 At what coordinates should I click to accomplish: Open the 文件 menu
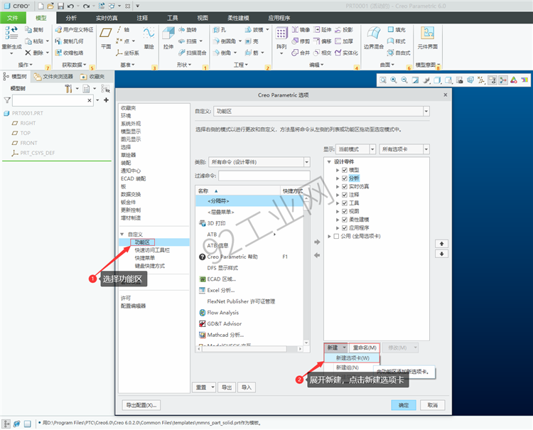(x=13, y=18)
